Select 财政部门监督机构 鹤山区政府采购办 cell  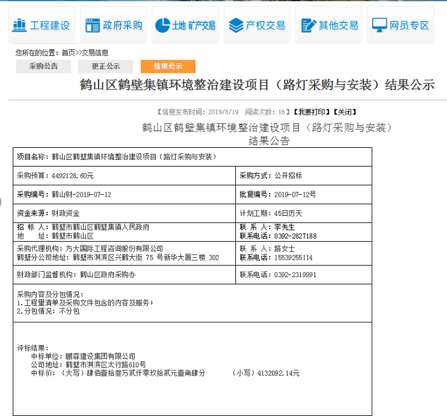pos(125,275)
